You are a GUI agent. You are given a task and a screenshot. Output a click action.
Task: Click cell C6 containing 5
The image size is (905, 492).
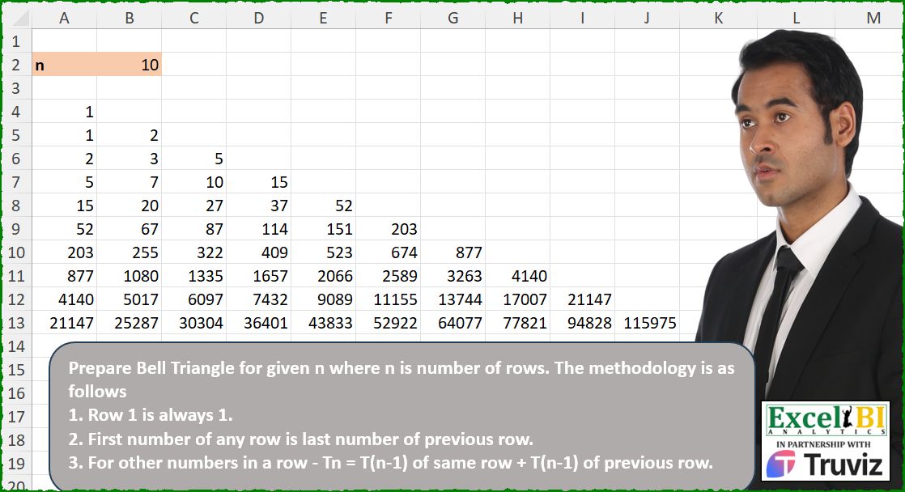click(194, 159)
